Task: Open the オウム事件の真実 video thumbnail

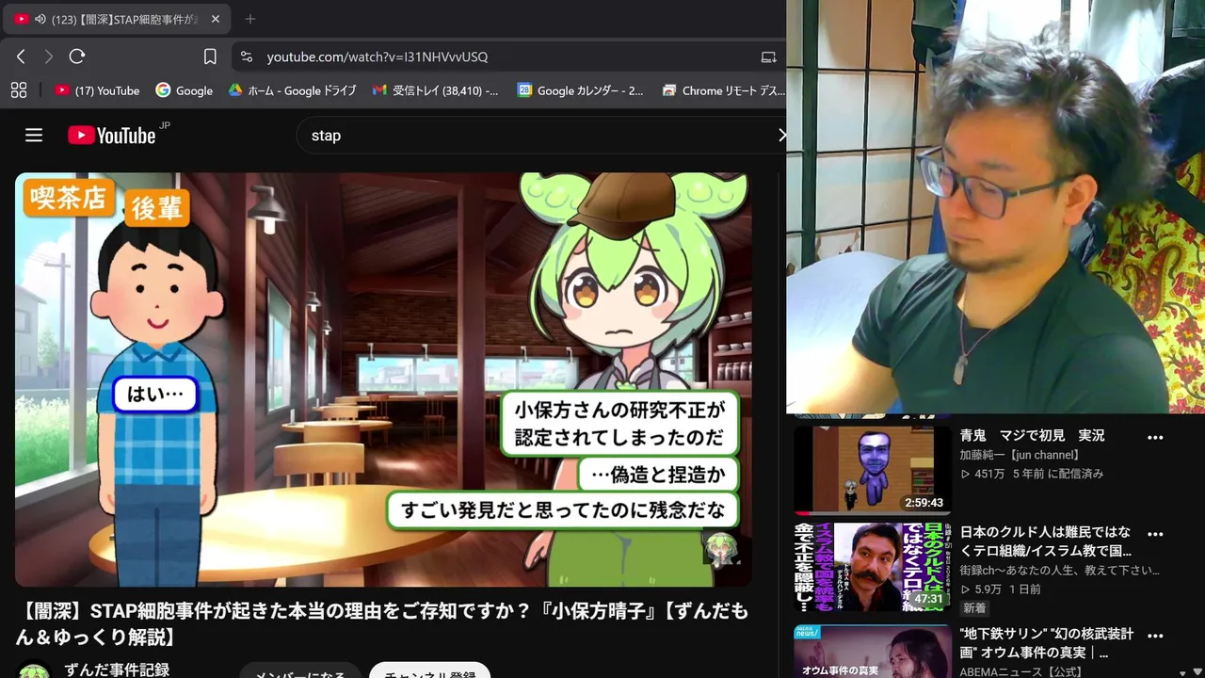Action: click(x=872, y=652)
